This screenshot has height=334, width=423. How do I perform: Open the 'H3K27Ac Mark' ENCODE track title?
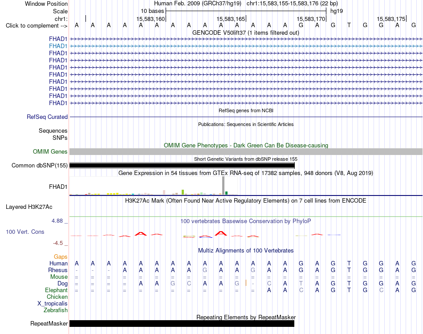246,201
